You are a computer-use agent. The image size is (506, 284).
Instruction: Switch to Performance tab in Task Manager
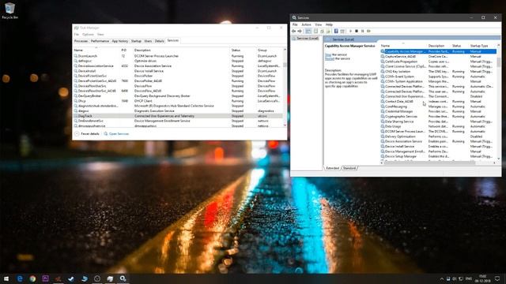tap(100, 41)
